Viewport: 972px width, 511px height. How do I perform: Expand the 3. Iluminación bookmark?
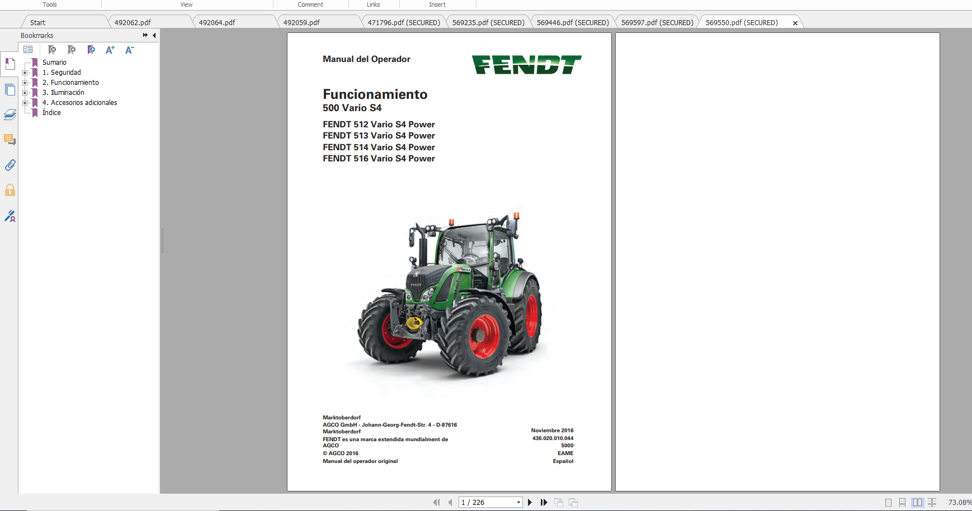[25, 93]
